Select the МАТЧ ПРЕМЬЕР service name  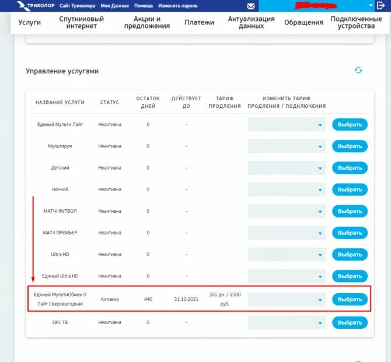coord(60,233)
